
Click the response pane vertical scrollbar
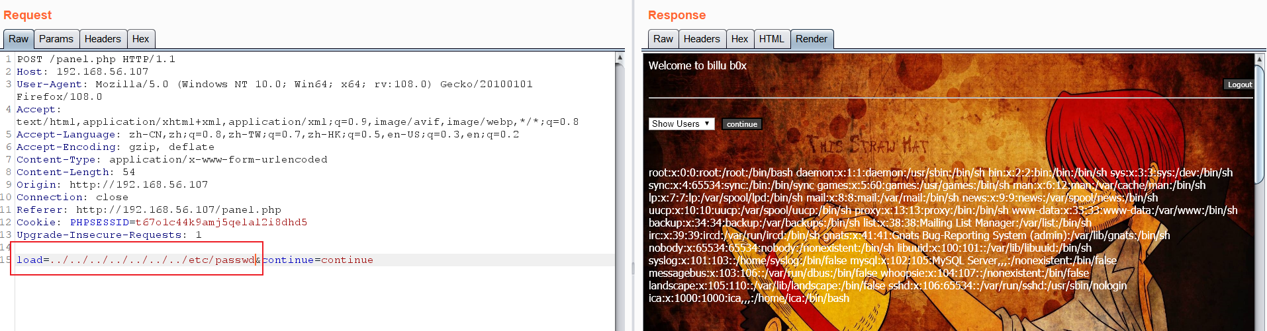[x=1260, y=198]
